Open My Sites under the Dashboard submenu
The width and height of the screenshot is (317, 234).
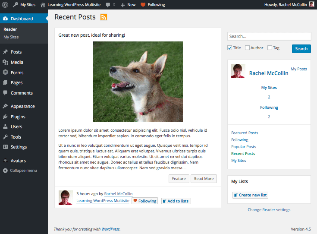pos(11,37)
